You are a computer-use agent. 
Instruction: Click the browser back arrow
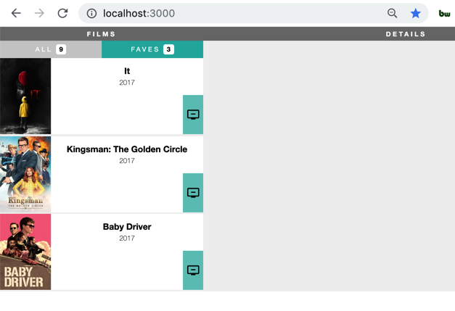pos(16,13)
